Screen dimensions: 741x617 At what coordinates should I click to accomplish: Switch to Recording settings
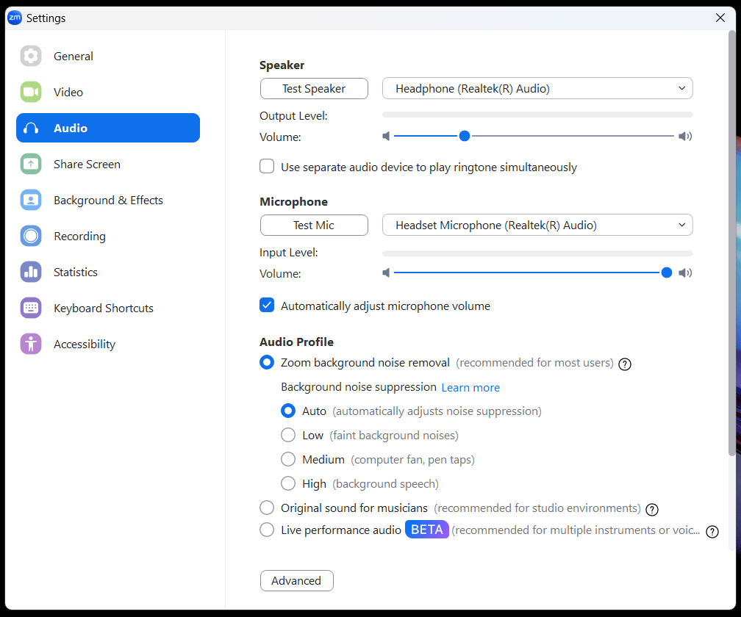pos(108,236)
